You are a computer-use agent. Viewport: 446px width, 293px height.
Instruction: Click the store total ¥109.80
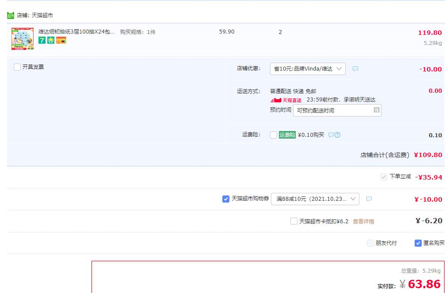click(428, 155)
